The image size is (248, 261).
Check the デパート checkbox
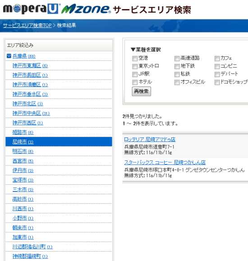pyautogui.click(x=217, y=74)
